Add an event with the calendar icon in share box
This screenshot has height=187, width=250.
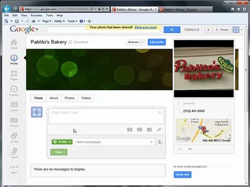pos(149,129)
